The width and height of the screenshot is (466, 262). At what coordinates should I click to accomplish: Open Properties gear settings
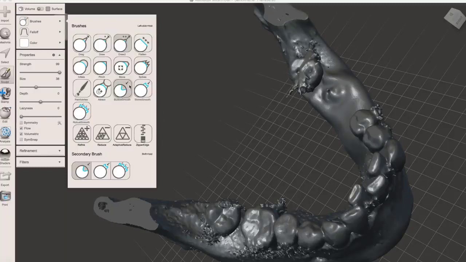pos(54,55)
